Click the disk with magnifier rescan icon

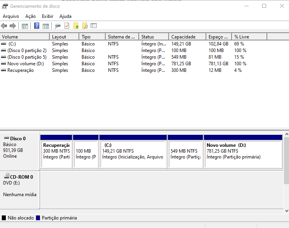tap(57, 26)
